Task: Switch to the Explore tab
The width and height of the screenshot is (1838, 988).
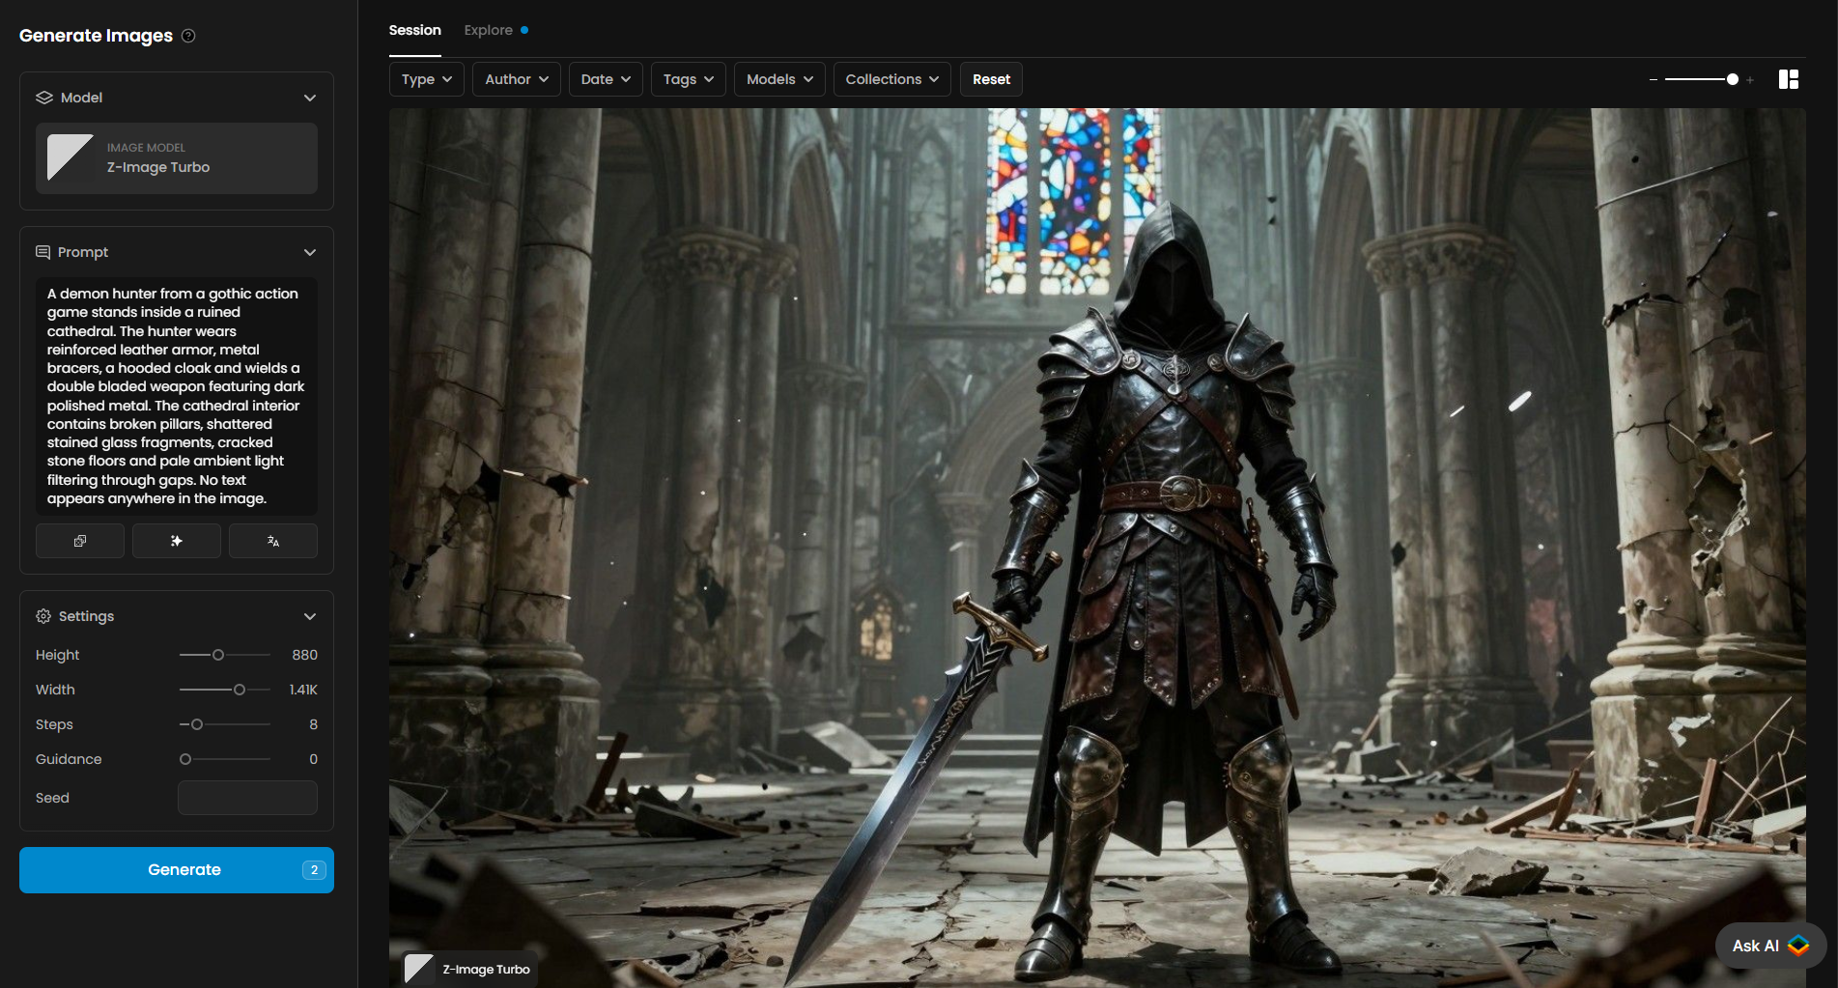Action: point(489,30)
